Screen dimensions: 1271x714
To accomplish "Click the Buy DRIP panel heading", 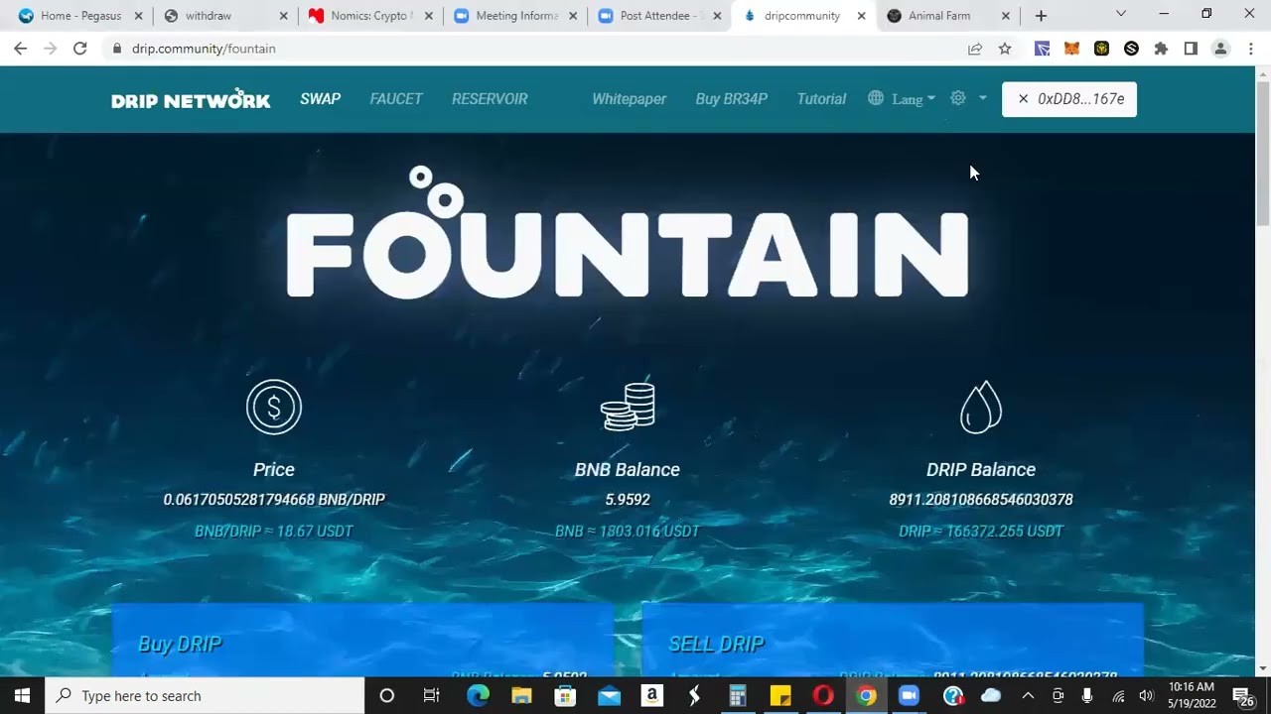I will coord(180,644).
